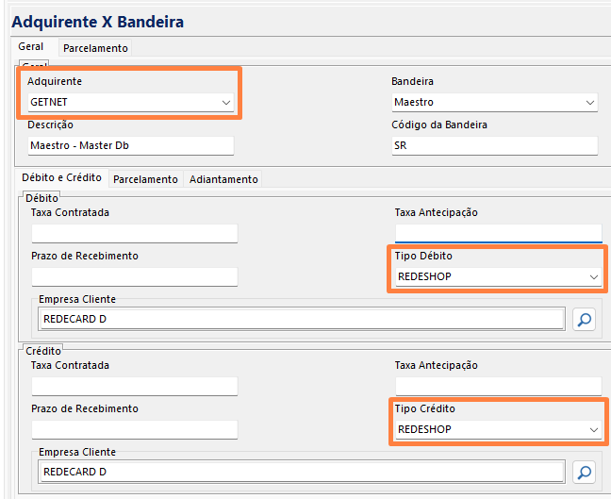The height and width of the screenshot is (499, 611).
Task: Click the Crédito Empresa Cliente search magnifier icon
Action: pos(585,473)
